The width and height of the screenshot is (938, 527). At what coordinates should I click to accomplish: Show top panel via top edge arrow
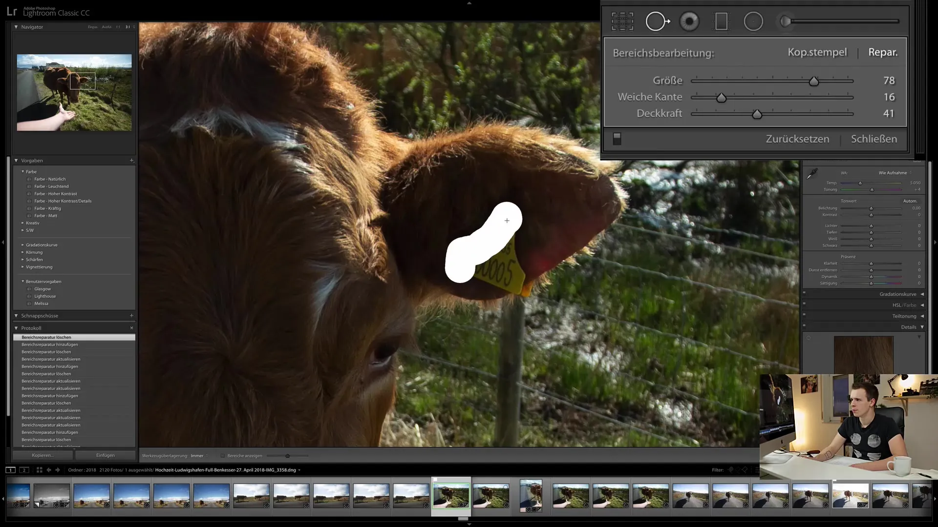469,3
